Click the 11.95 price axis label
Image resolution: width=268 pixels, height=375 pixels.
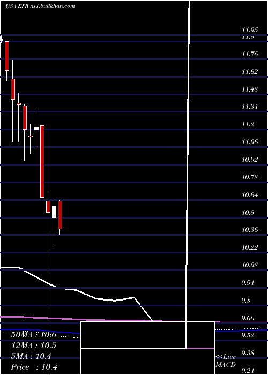tap(250, 30)
